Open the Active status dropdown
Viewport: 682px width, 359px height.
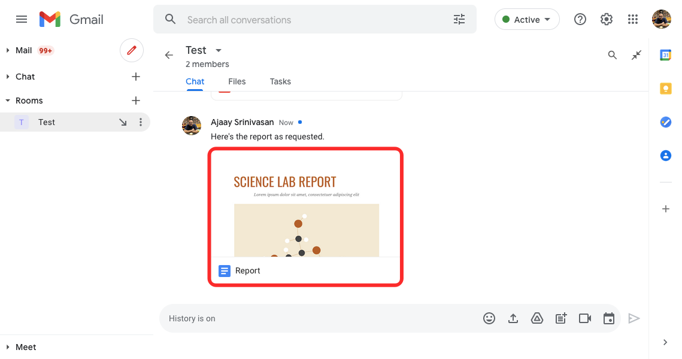click(527, 20)
